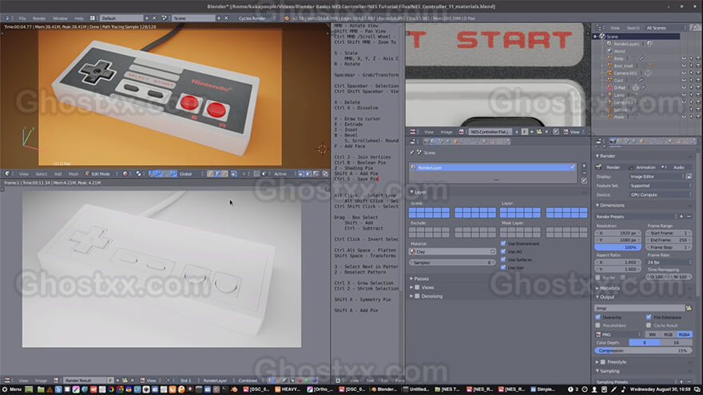Click the Lamp object icon in the outliner
Image resolution: width=703 pixels, height=395 pixels.
[x=610, y=95]
